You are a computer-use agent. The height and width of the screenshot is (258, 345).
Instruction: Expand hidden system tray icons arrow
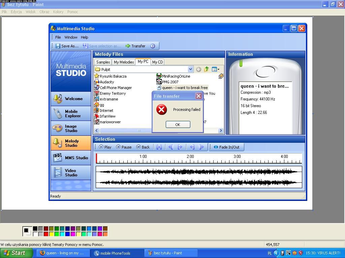[276, 253]
